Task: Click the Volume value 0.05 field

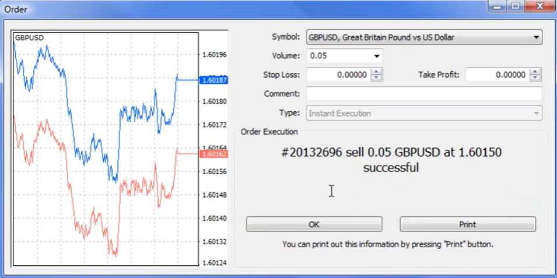Action: pyautogui.click(x=337, y=57)
